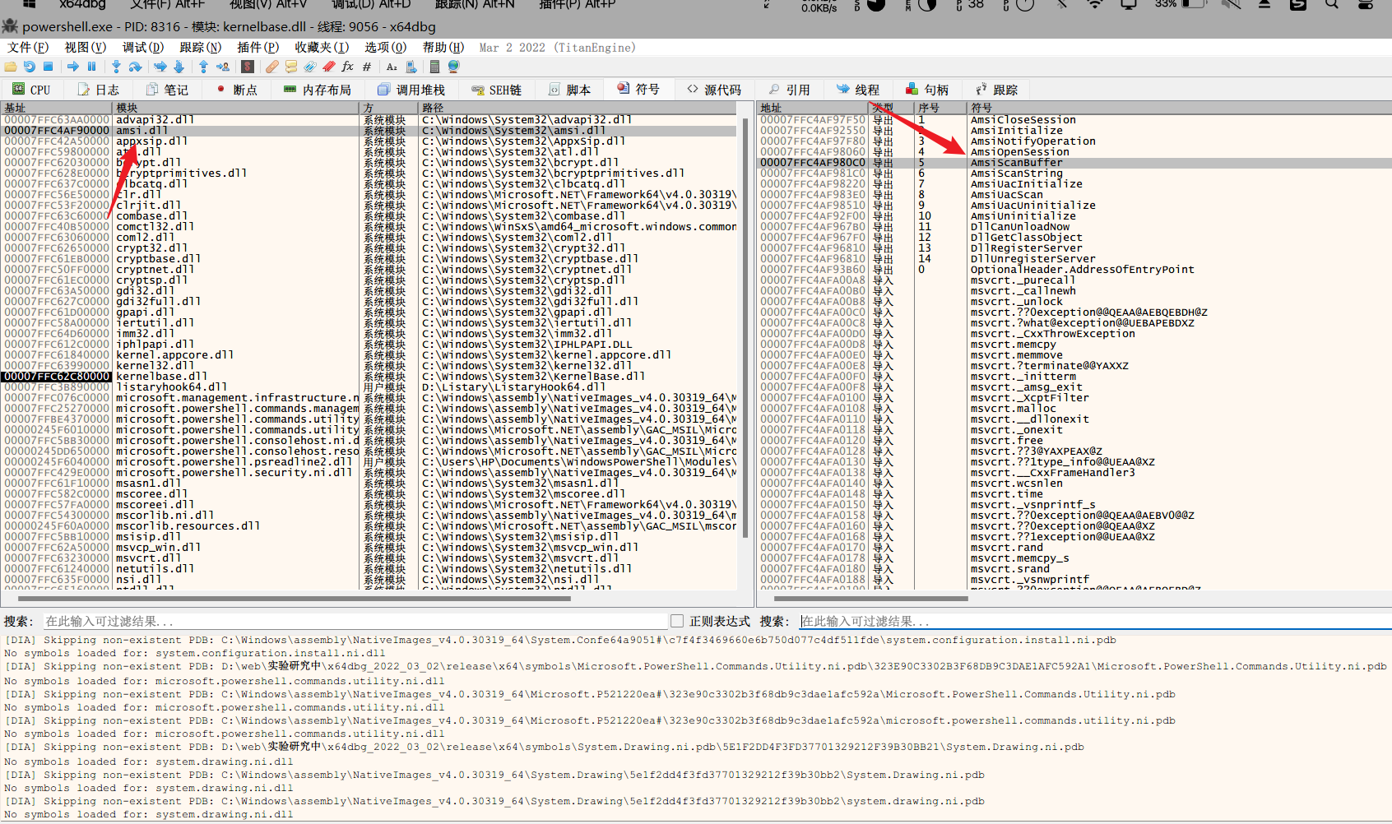Open the 收藏夹(I) menu
Screen dimensions: 1392x824
pos(322,47)
